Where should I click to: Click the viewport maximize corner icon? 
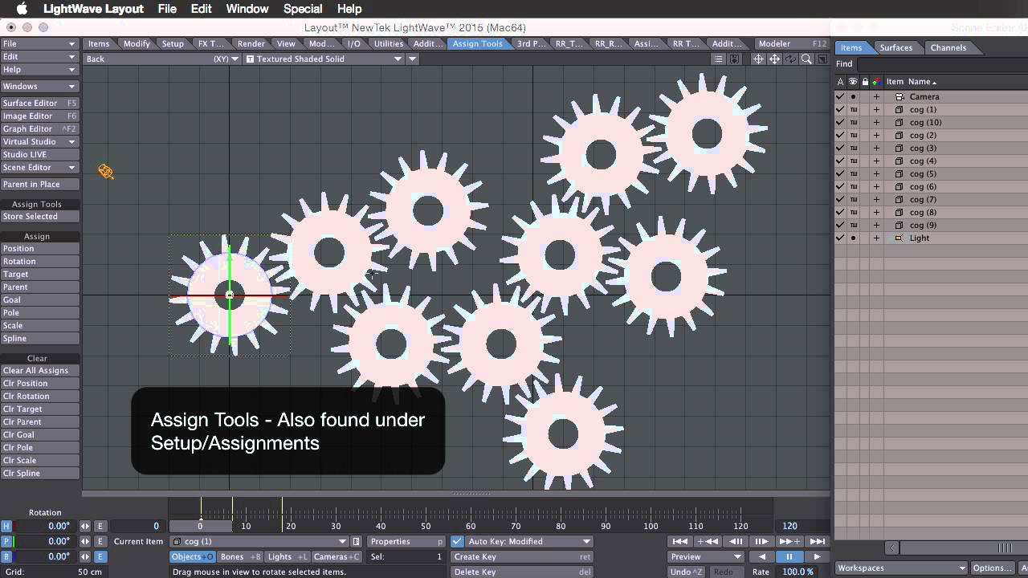[x=822, y=59]
